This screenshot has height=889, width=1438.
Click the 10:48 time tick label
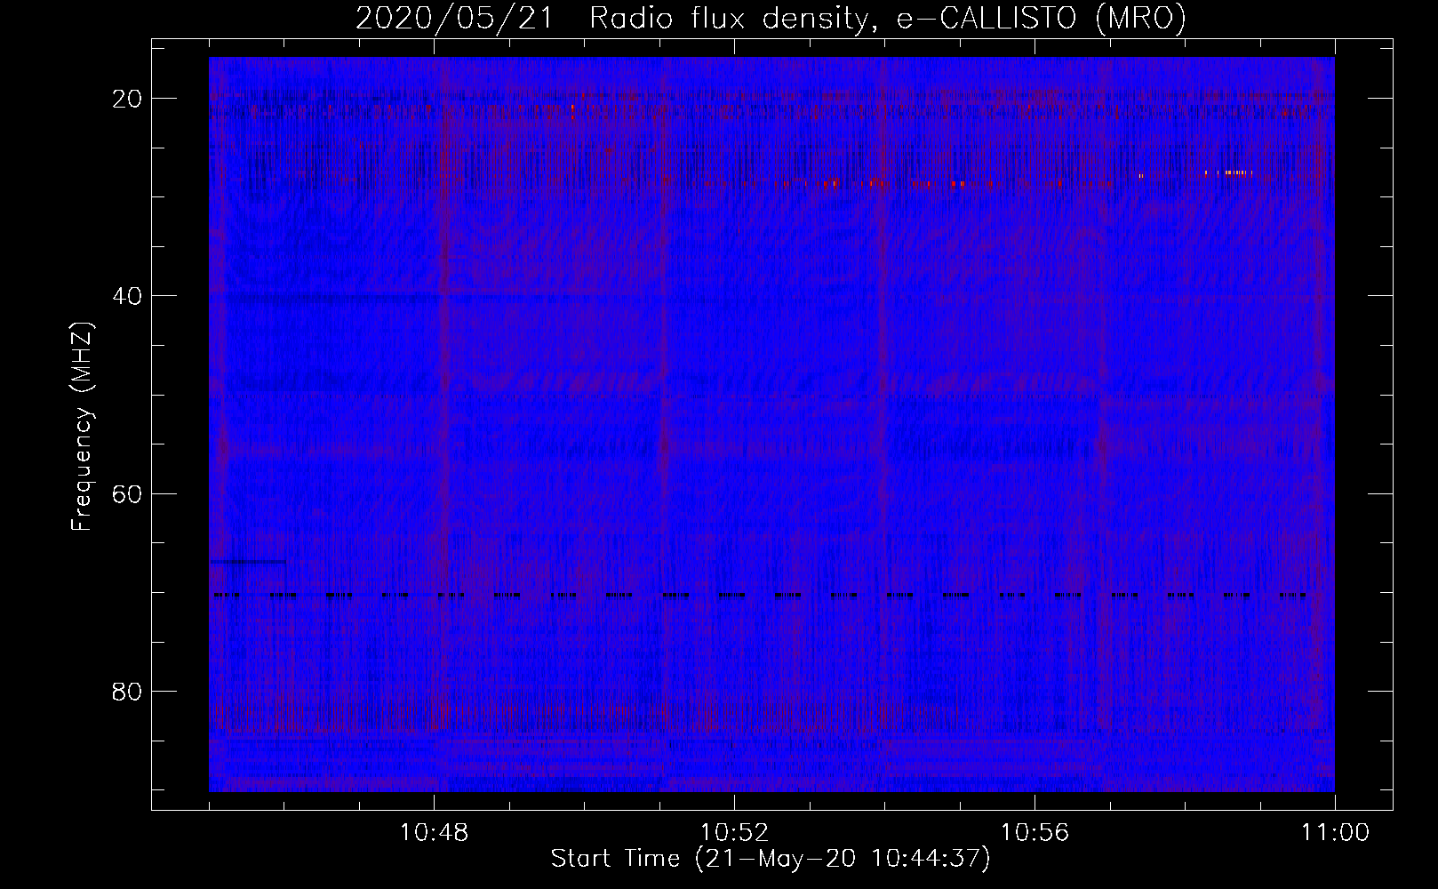pos(434,833)
